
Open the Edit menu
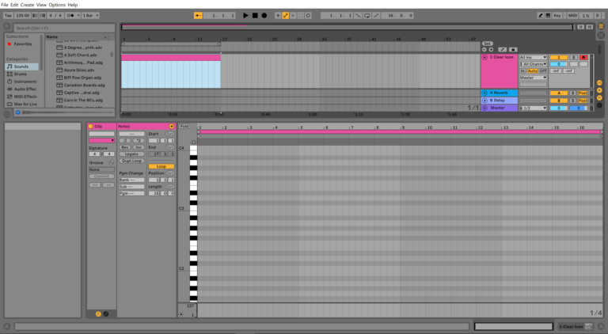coord(14,5)
